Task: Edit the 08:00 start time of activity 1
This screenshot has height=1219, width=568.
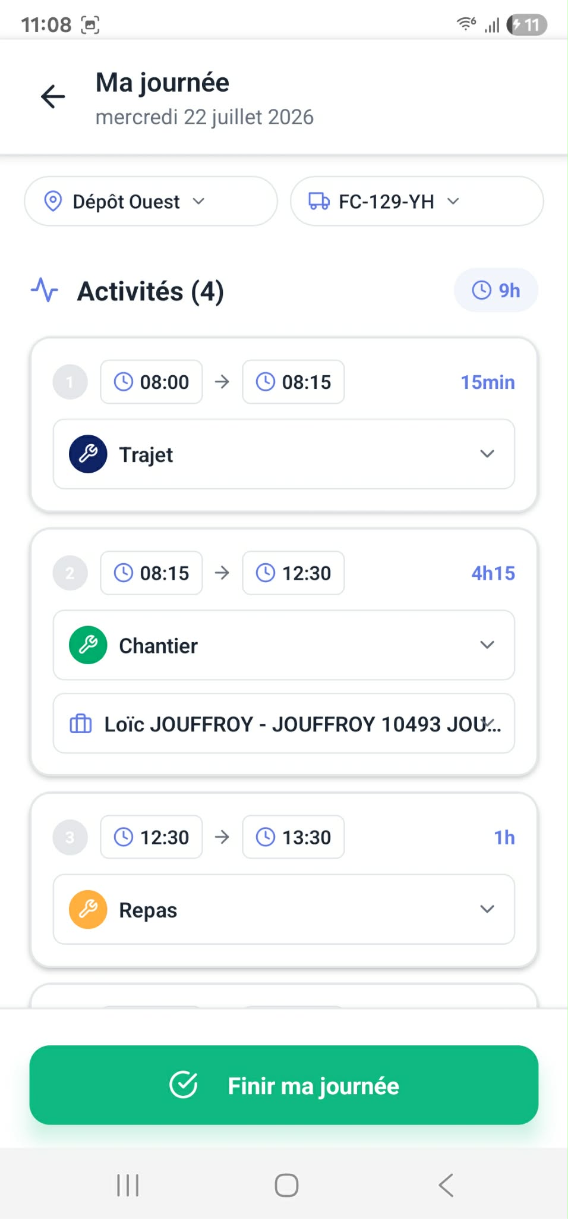Action: pos(152,382)
